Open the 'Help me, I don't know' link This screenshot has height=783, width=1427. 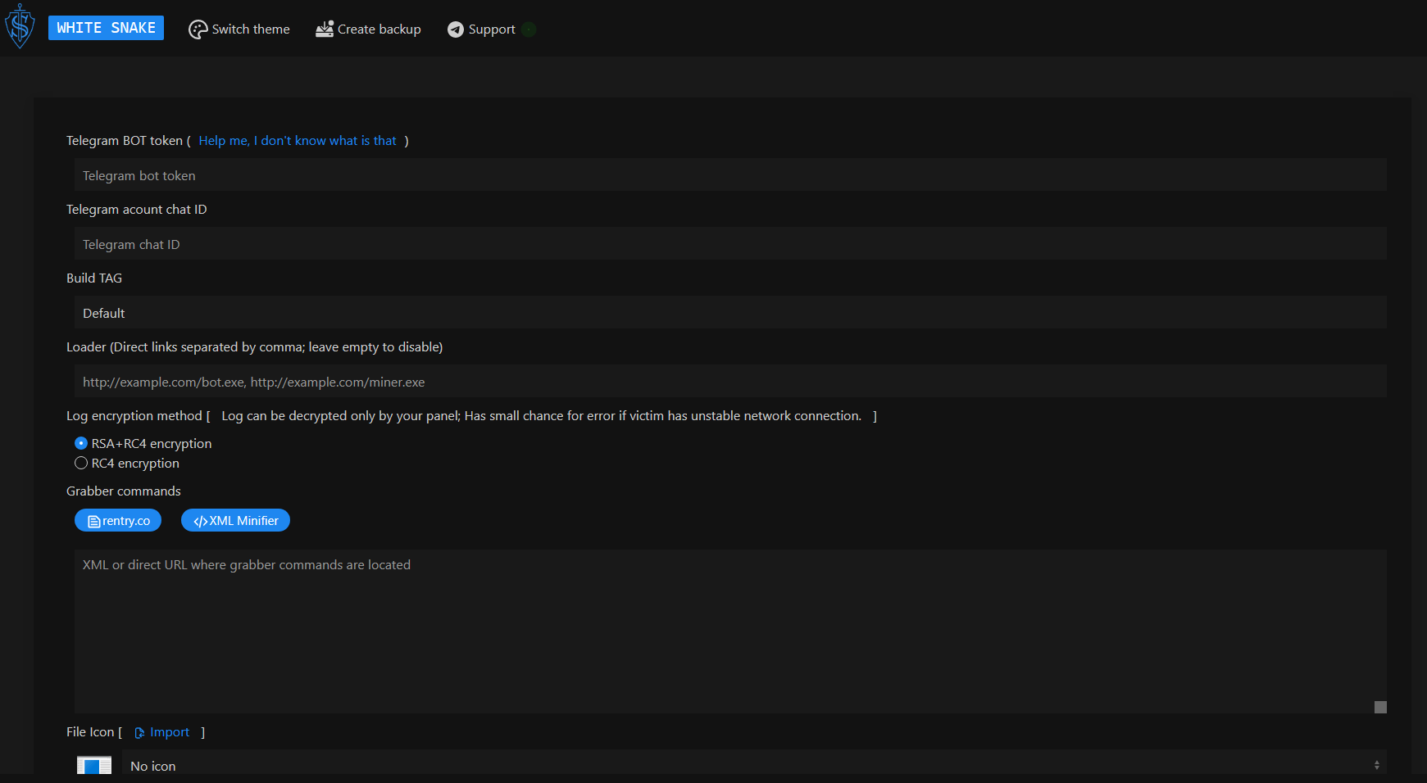pos(298,141)
